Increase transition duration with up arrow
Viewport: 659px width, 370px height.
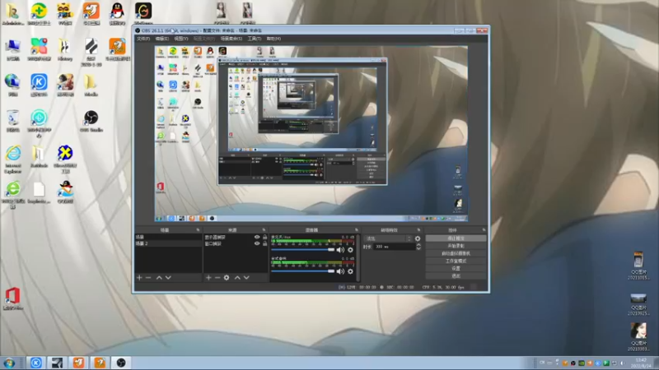click(x=418, y=245)
